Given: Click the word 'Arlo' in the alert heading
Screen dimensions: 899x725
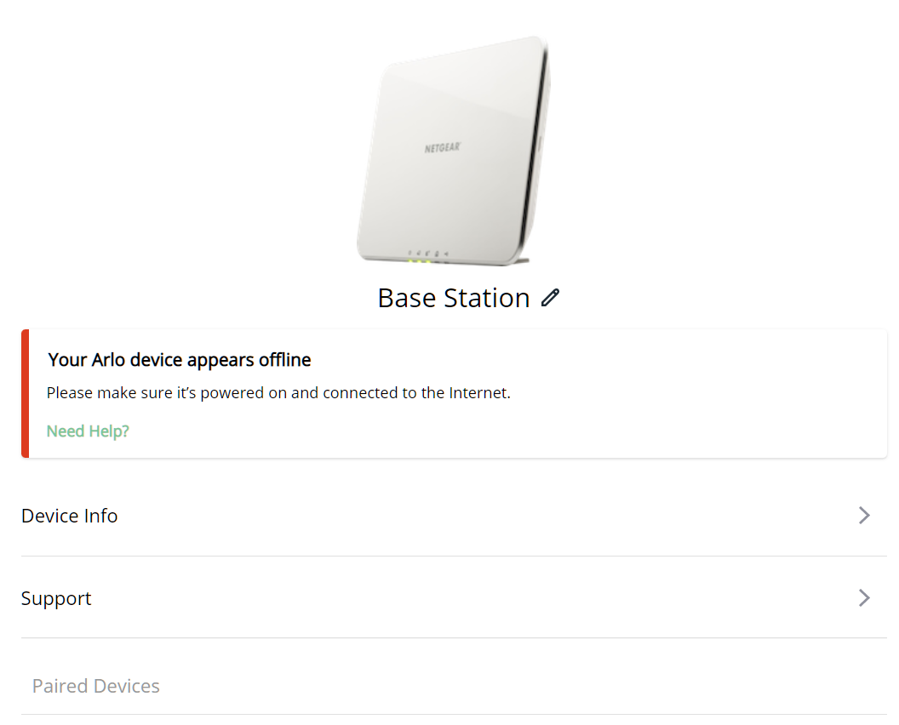Looking at the screenshot, I should (108, 359).
